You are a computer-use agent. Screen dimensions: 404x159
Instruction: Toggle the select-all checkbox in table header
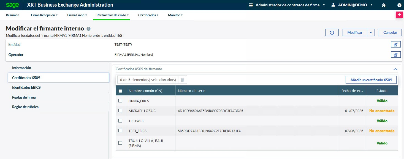[x=120, y=91]
